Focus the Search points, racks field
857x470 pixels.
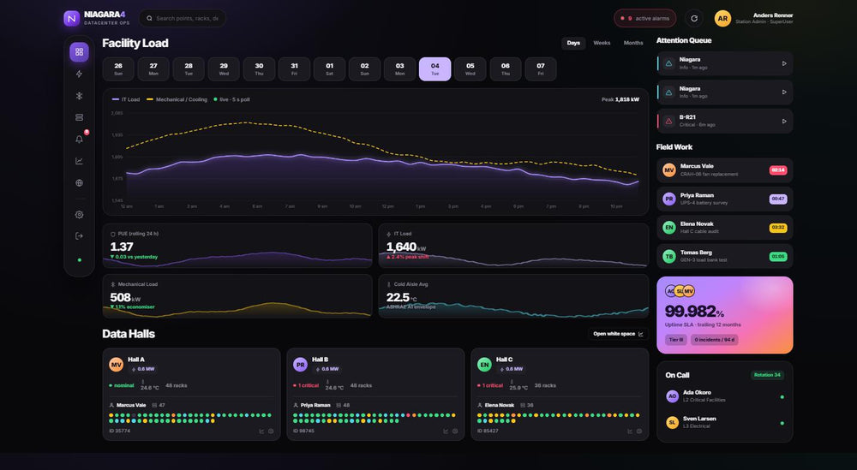(183, 18)
